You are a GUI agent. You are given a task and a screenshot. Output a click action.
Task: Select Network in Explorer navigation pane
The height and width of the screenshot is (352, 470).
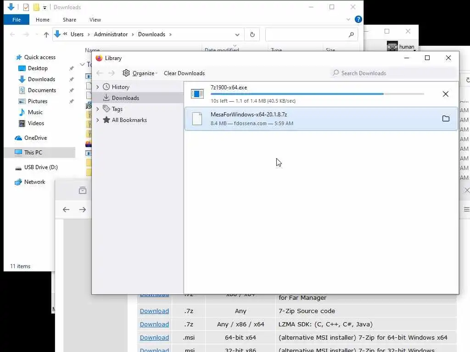point(34,181)
